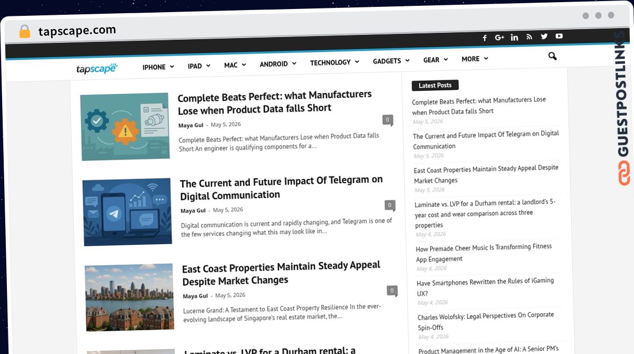
Task: Open sidebar post Product Management in the Age of AI
Action: (x=489, y=350)
